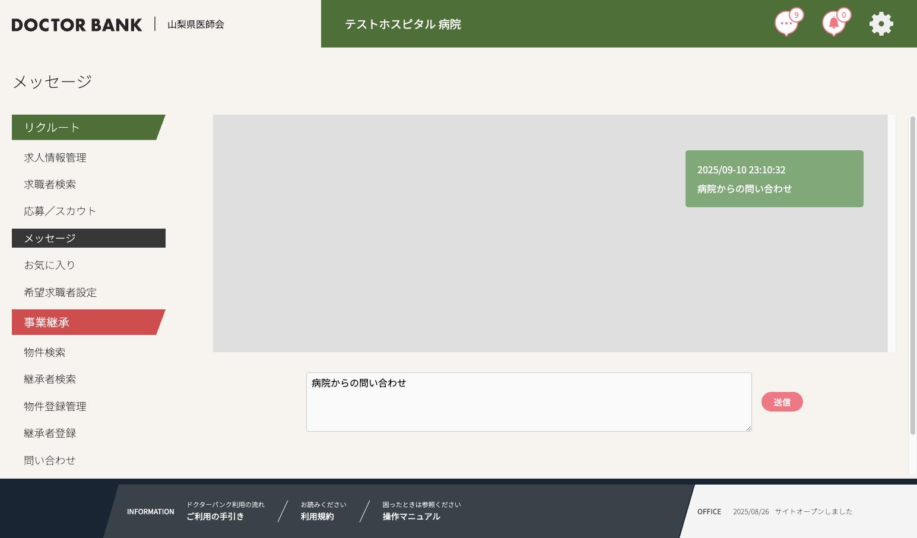Open 継承者登録 menu item
917x538 pixels.
50,433
